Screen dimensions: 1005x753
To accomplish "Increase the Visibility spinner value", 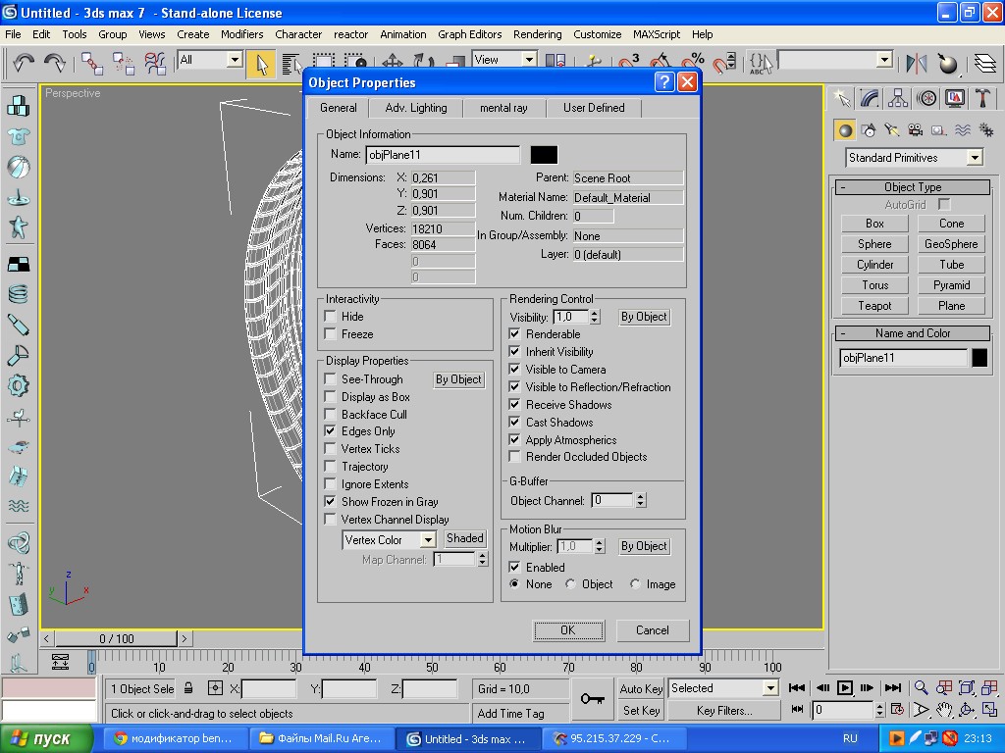I will pyautogui.click(x=595, y=313).
